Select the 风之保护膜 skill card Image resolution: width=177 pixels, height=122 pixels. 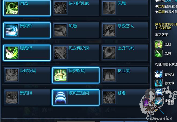76,53
